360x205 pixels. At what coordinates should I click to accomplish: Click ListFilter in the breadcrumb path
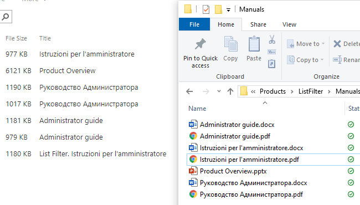pos(311,91)
